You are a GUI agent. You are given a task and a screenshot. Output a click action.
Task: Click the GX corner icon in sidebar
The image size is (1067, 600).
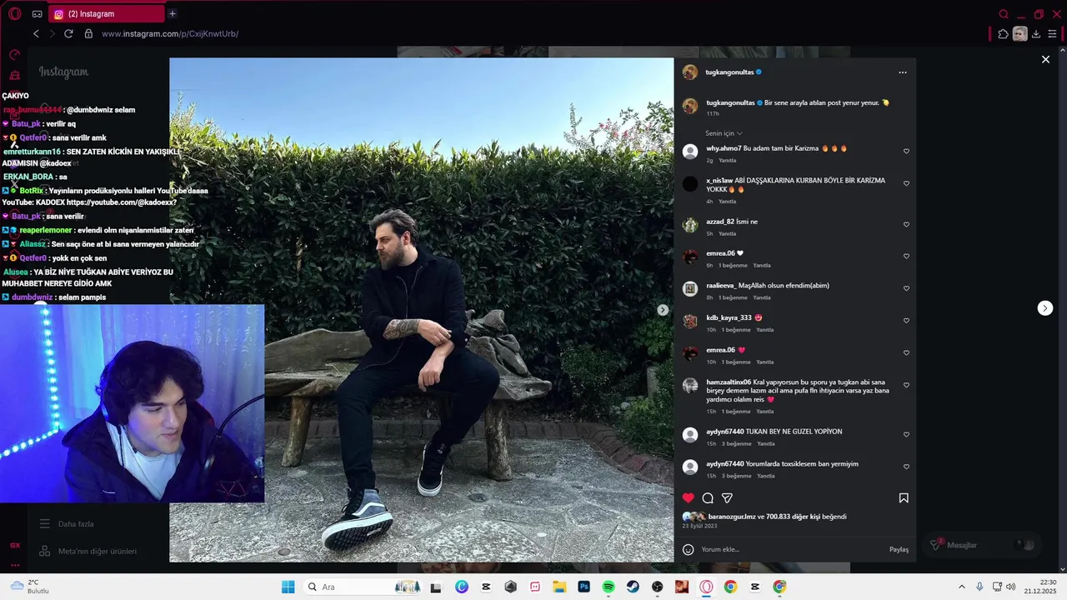(15, 545)
